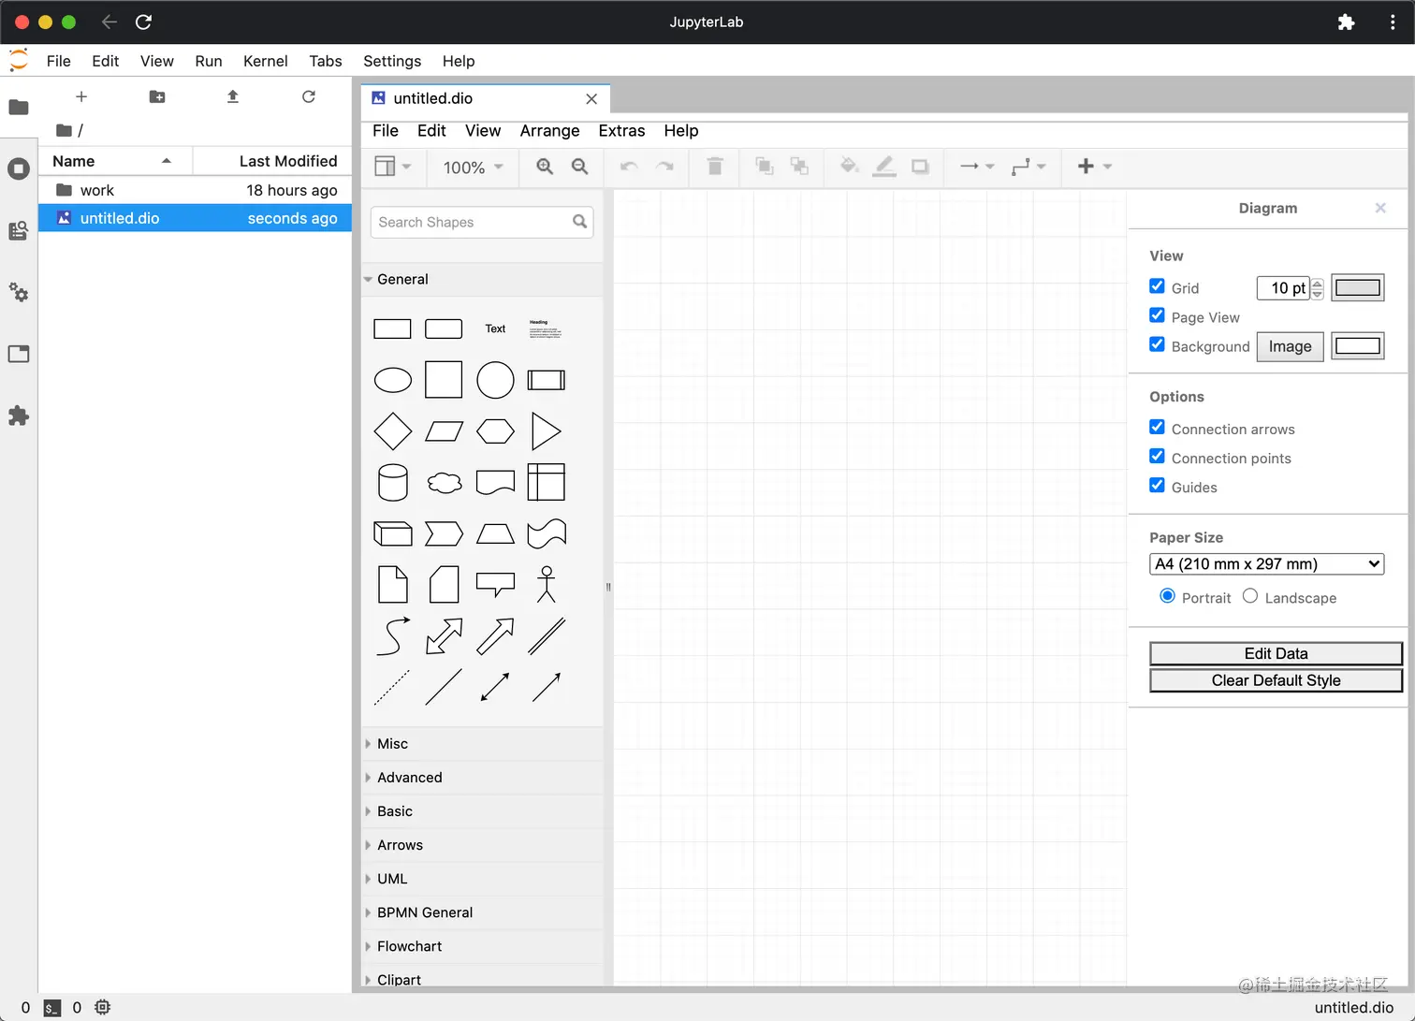Select the Actor stick figure shape
The height and width of the screenshot is (1021, 1415).
pos(547,584)
